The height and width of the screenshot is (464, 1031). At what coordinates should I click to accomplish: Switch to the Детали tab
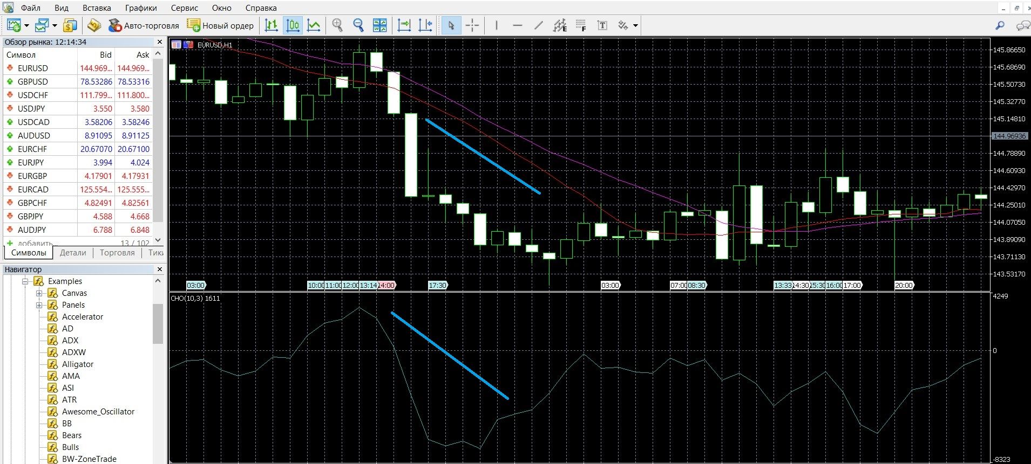pos(73,253)
